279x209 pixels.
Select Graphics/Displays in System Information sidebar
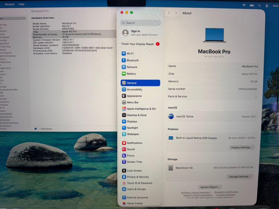[x=8, y=56]
